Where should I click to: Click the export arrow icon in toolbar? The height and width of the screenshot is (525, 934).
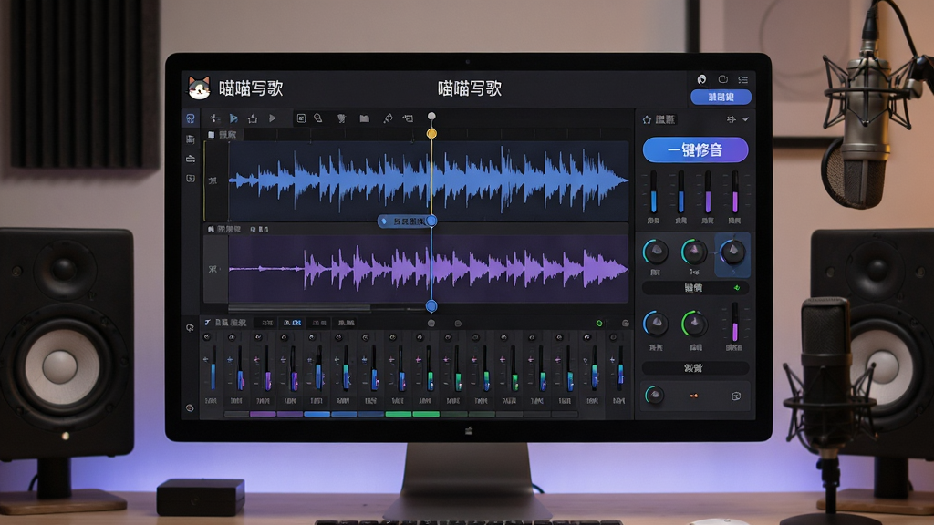point(408,118)
